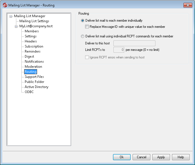Select Deliver using individual RCPT commands option
This screenshot has height=165, width=195.
pyautogui.click(x=83, y=36)
